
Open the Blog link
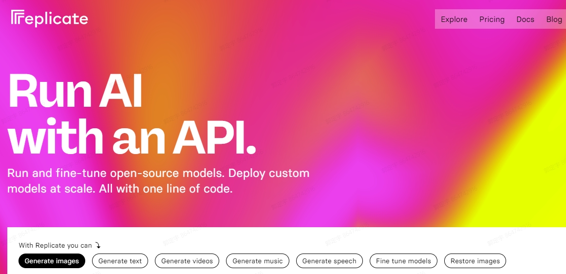554,20
